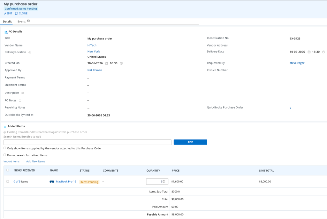
Task: Click the QuickBooks synced timestamp 30-06-2026 06:33
Action: pyautogui.click(x=99, y=115)
